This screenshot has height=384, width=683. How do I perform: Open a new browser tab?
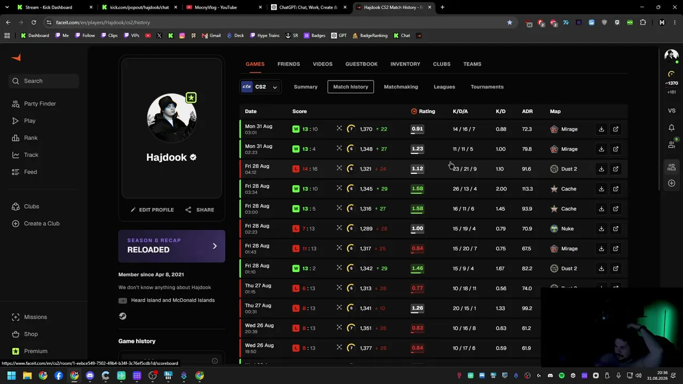[442, 7]
